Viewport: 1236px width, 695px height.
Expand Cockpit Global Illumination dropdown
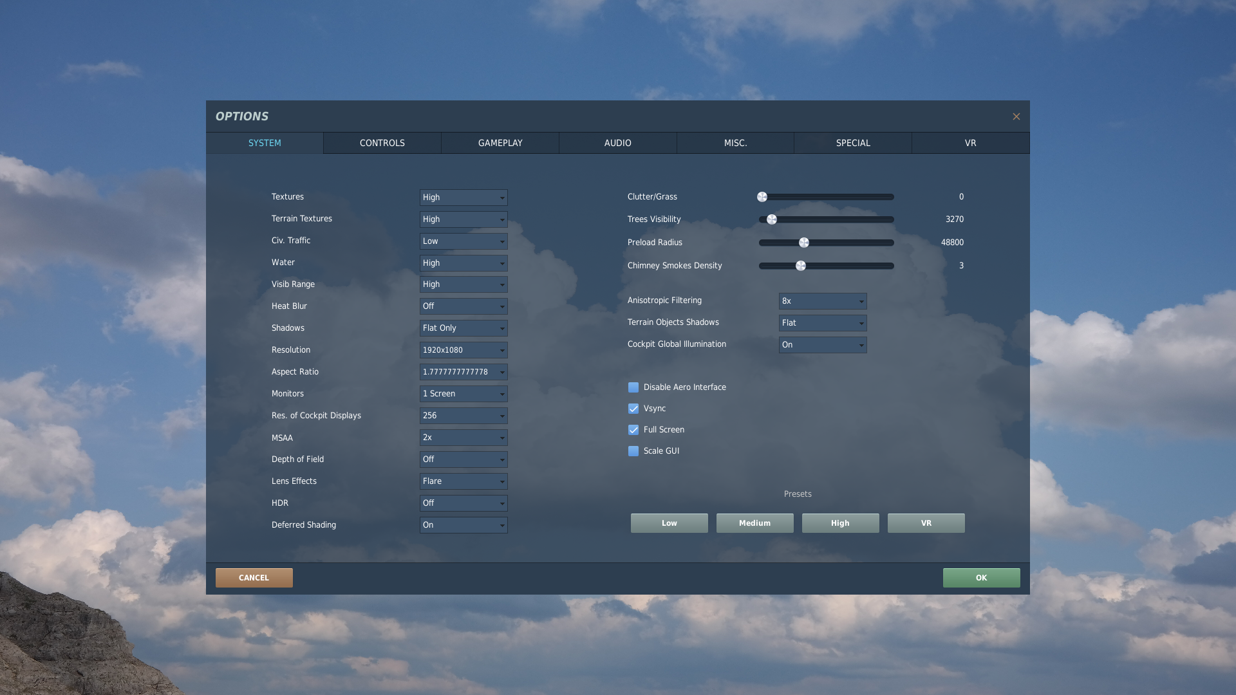[823, 345]
